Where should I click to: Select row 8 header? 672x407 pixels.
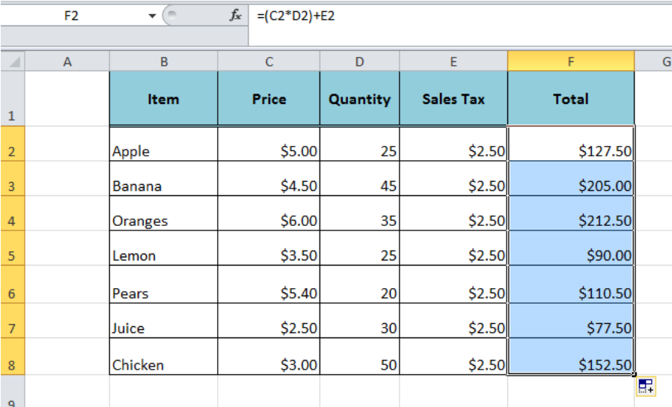click(x=12, y=365)
